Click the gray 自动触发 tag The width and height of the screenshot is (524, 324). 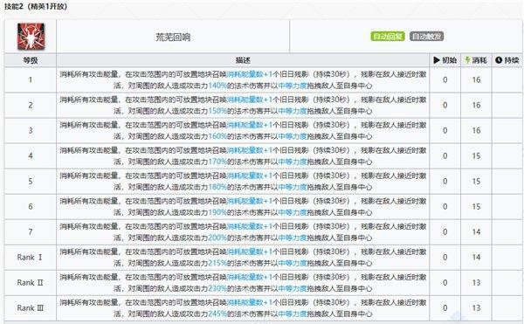click(427, 37)
